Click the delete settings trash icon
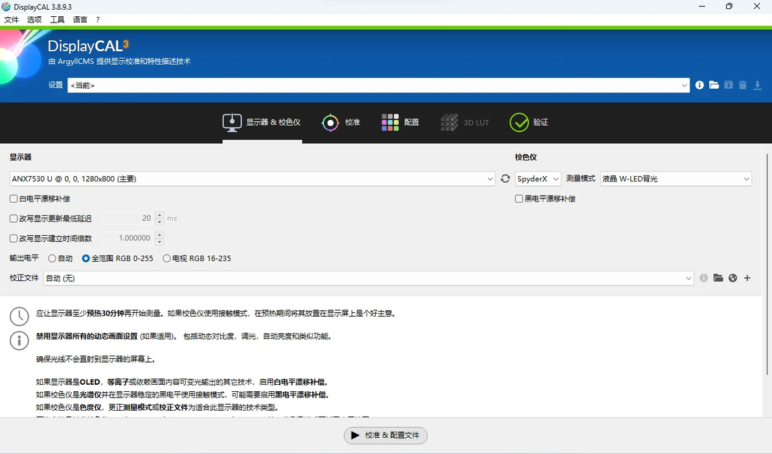This screenshot has height=454, width=772. click(743, 85)
